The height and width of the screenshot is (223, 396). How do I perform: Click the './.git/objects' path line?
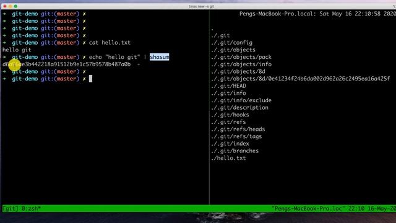pyautogui.click(x=233, y=50)
